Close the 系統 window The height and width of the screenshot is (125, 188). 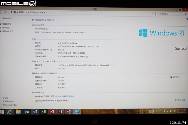point(185,10)
